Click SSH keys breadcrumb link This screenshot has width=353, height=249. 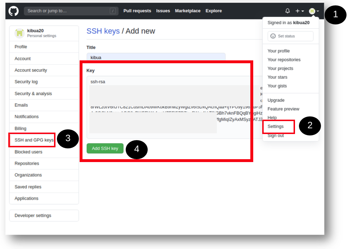pyautogui.click(x=103, y=31)
